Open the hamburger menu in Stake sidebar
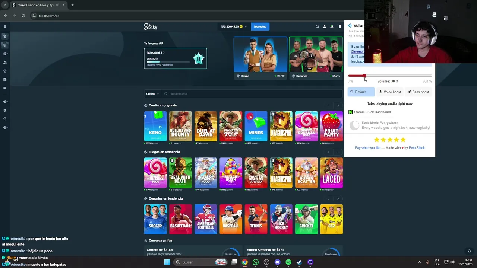The image size is (477, 268). (5, 26)
